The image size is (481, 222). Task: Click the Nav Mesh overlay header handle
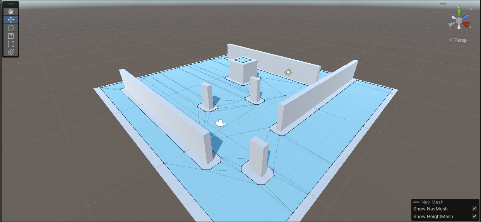[x=416, y=202]
